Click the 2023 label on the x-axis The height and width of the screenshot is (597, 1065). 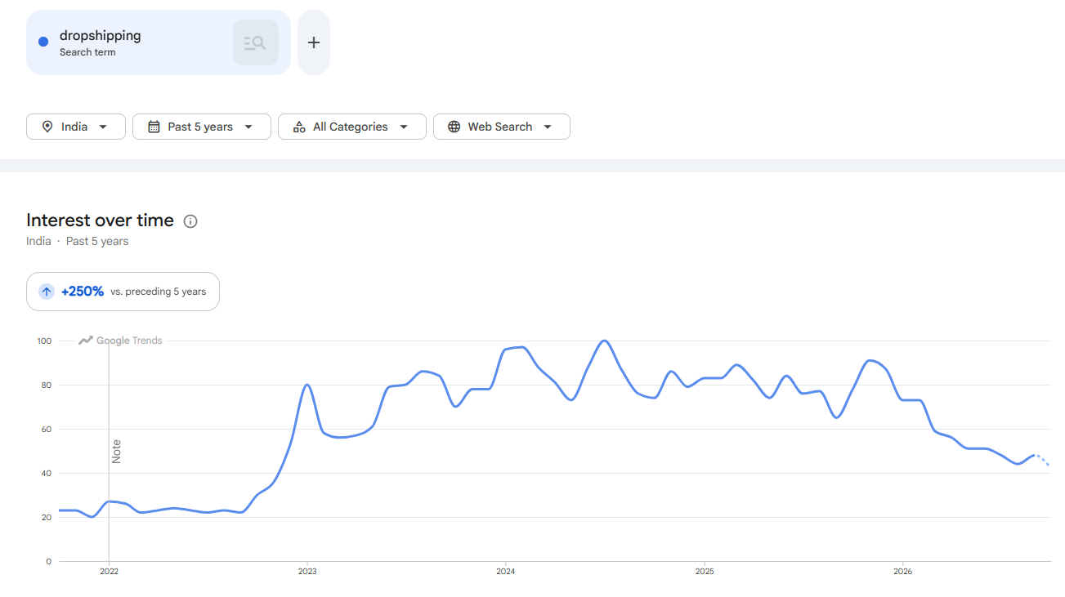click(307, 572)
